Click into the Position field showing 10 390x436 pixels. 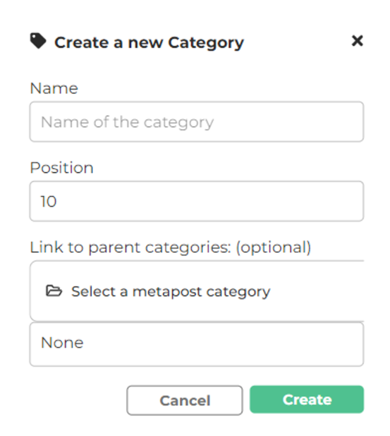tap(197, 201)
